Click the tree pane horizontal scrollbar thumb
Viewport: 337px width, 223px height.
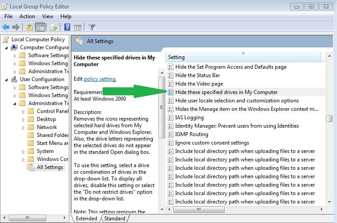28,218
